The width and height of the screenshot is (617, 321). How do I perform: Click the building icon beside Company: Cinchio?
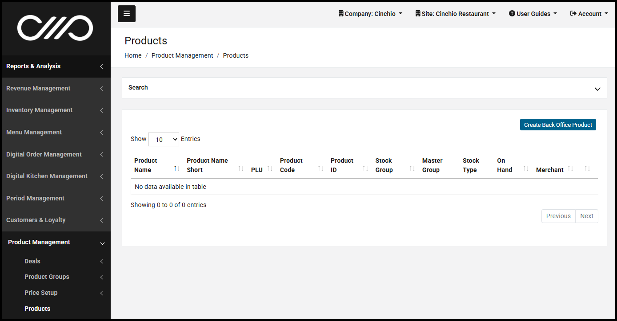(x=341, y=14)
